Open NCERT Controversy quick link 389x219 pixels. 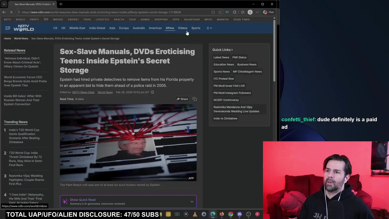226,100
